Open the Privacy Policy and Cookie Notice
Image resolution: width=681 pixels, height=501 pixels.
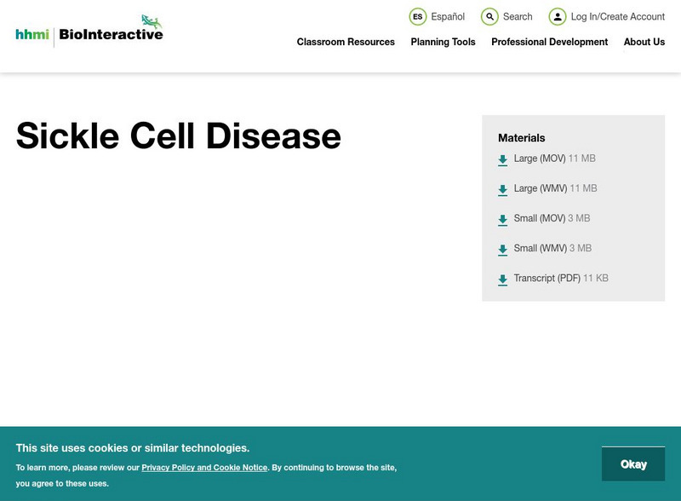click(x=203, y=467)
